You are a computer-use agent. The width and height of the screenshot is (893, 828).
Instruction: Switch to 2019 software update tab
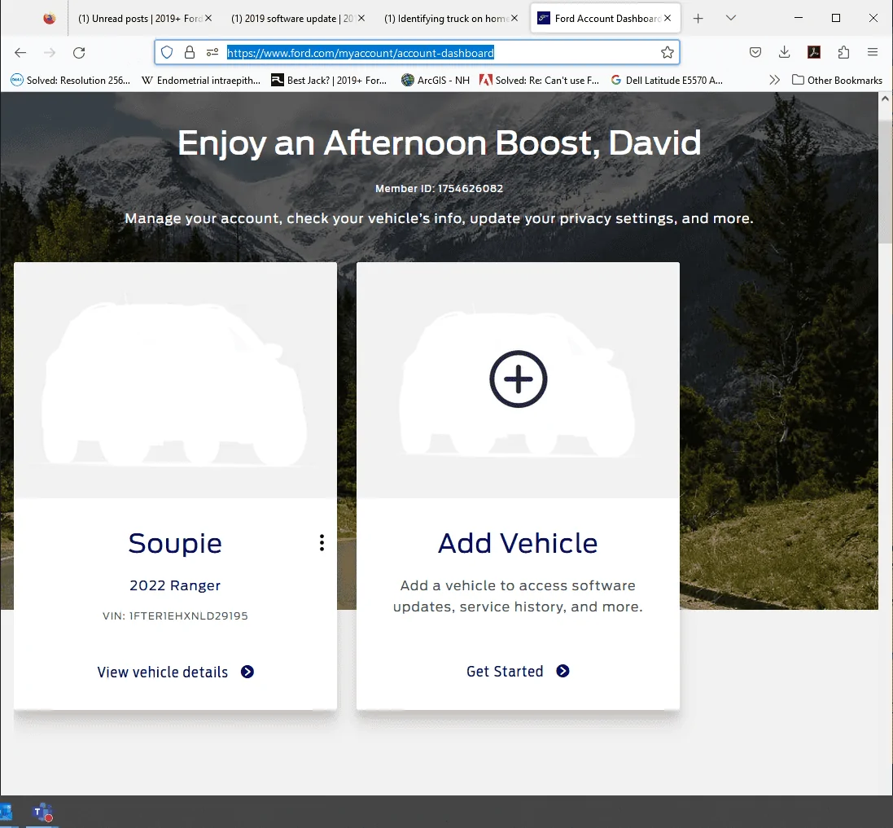tap(293, 19)
